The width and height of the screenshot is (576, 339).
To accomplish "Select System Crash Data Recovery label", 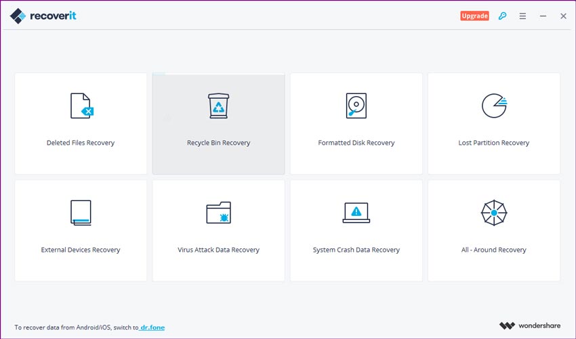I will pyautogui.click(x=356, y=250).
